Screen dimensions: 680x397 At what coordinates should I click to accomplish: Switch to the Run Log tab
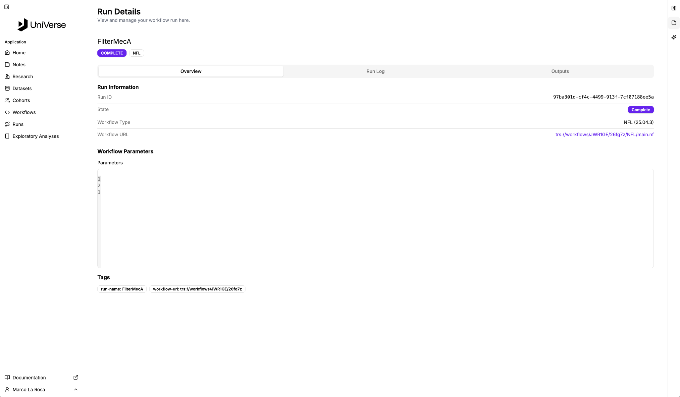point(375,71)
